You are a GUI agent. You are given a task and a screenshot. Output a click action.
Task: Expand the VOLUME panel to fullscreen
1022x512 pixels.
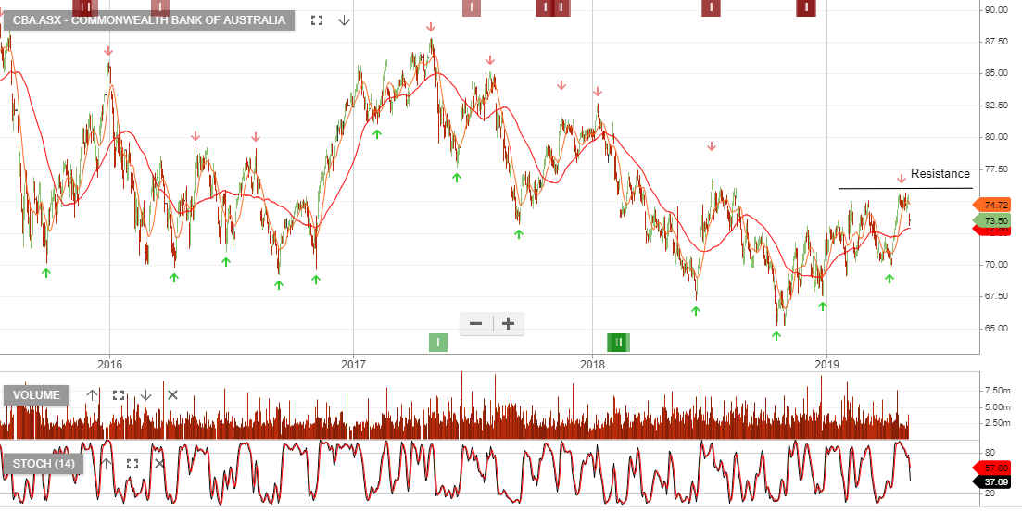coord(119,394)
